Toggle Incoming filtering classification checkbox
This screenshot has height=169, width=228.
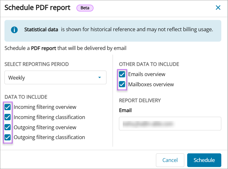[8, 117]
